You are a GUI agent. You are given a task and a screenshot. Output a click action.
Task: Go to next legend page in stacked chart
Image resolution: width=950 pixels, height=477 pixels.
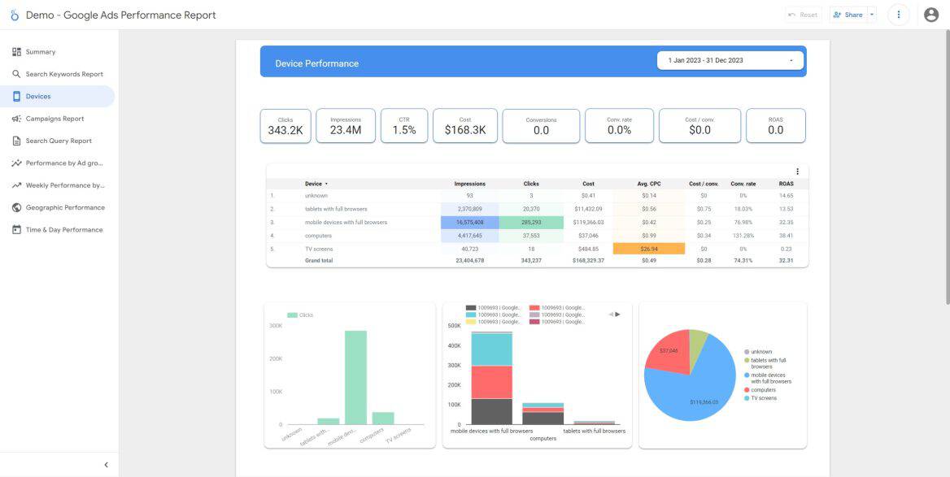point(618,314)
